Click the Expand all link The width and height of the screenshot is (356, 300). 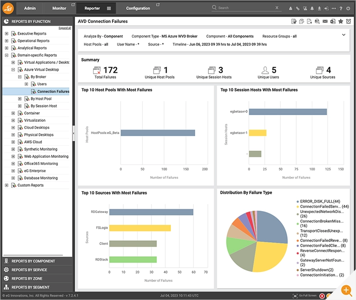click(x=65, y=28)
